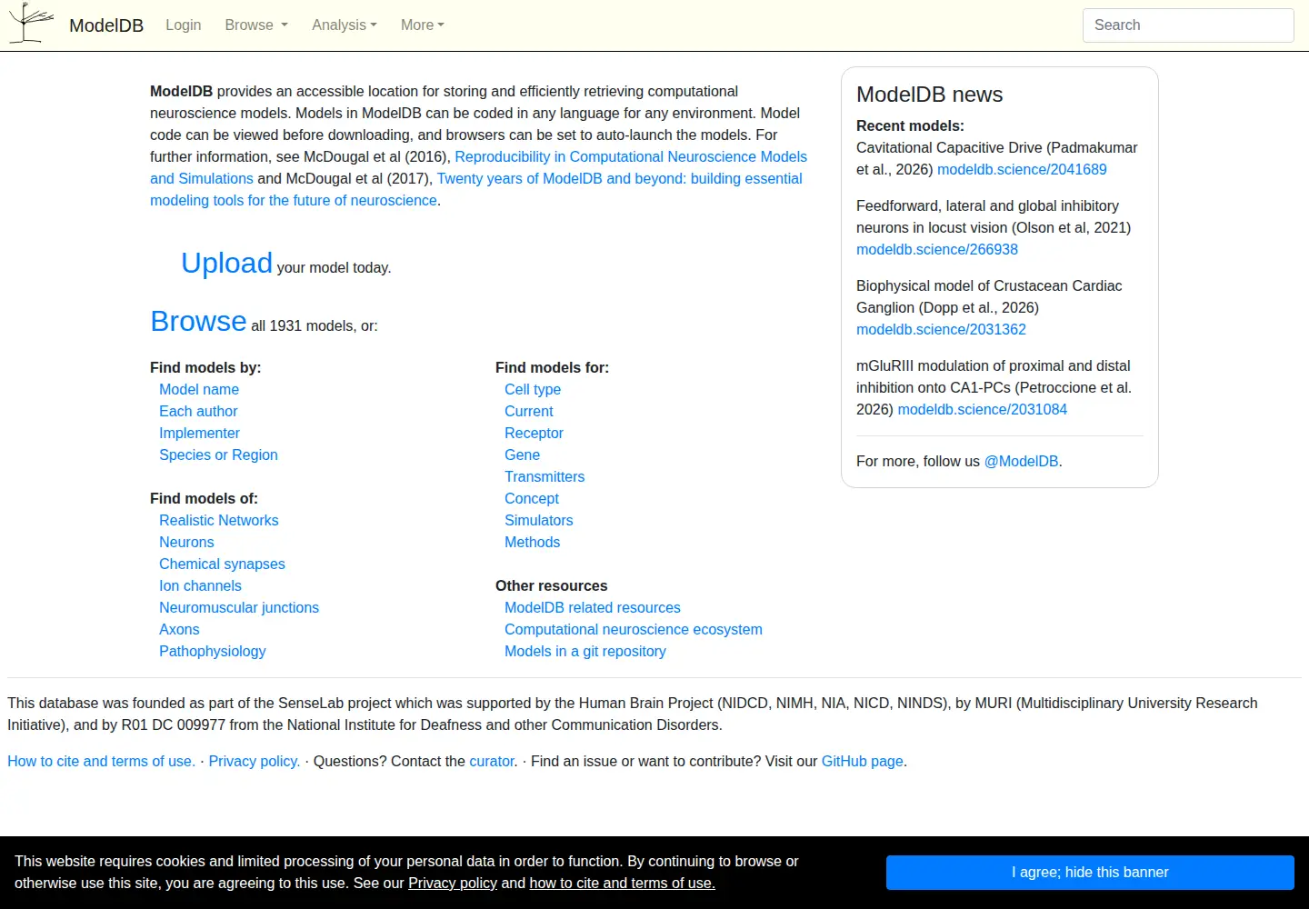View Ion channels models
Image resolution: width=1309 pixels, height=909 pixels.
200,585
